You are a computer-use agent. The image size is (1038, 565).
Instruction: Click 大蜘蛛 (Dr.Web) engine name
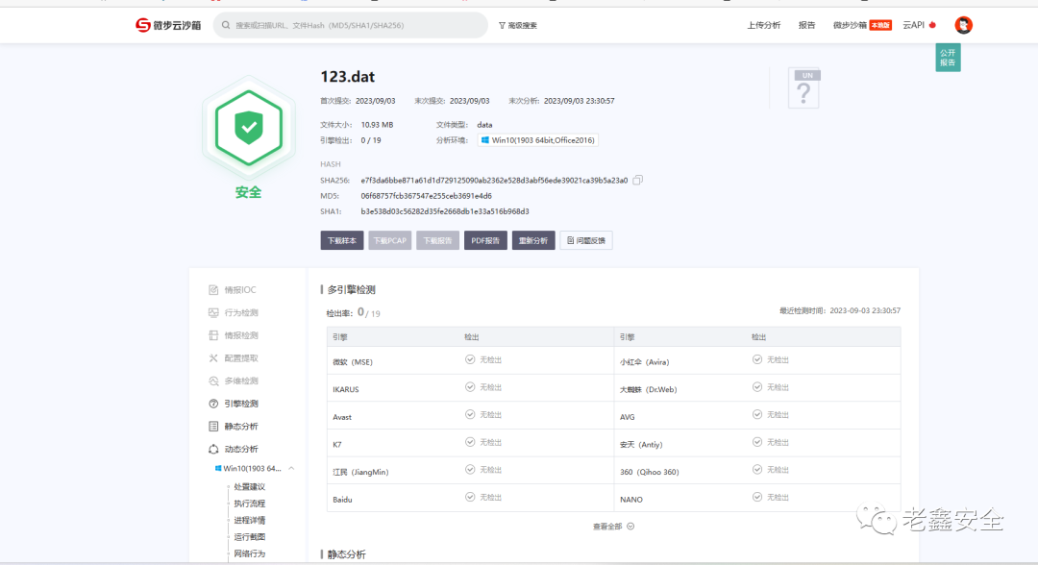click(648, 390)
